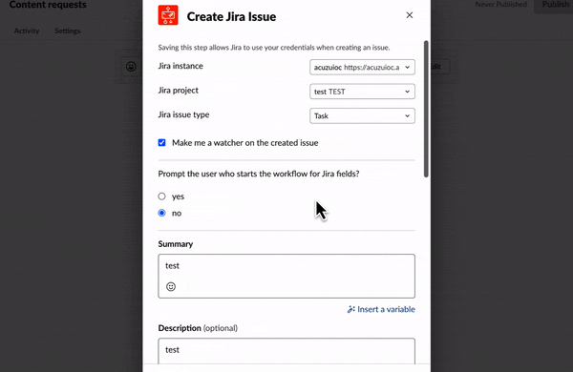Screen dimensions: 573x372
Task: Open the emoji picker in Summary field
Action: pyautogui.click(x=171, y=286)
